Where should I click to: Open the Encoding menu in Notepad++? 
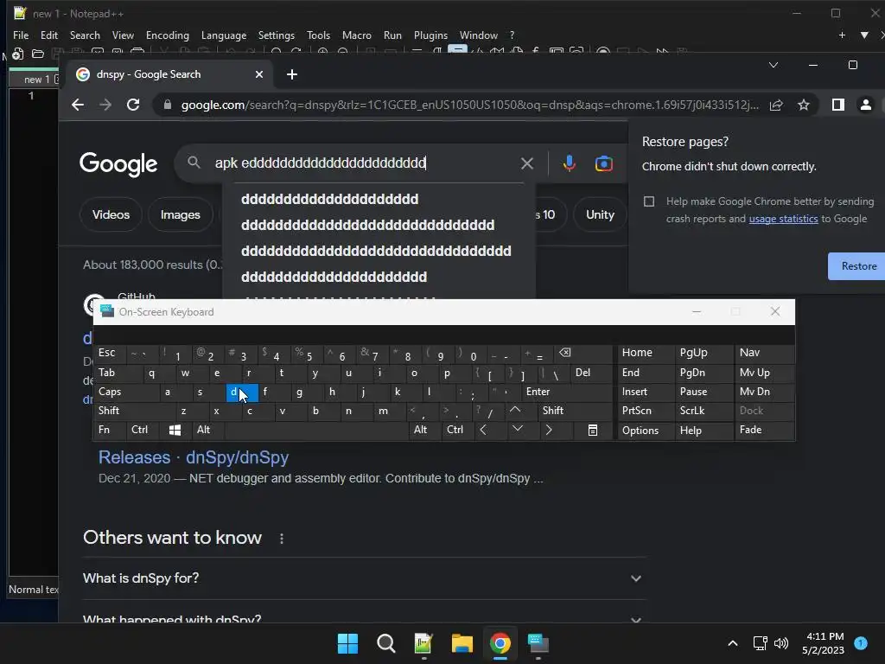tap(168, 35)
